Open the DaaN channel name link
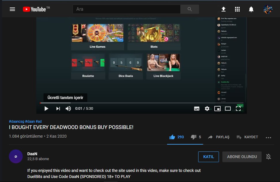280x182 pixels. pyautogui.click(x=32, y=154)
